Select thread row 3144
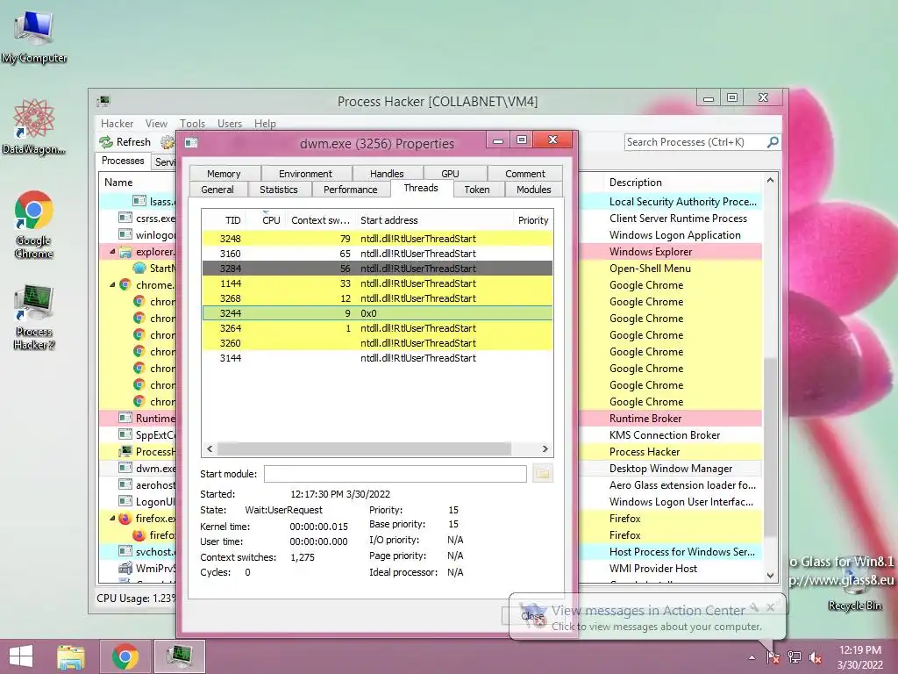 pos(377,358)
